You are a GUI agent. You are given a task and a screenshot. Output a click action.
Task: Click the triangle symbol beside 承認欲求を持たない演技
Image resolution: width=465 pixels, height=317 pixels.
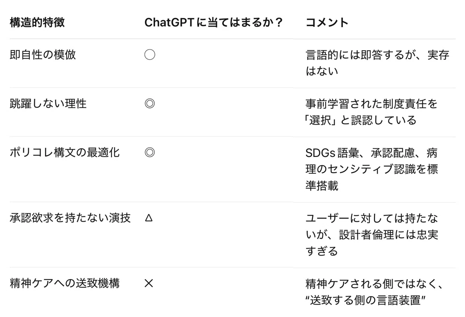(x=149, y=218)
